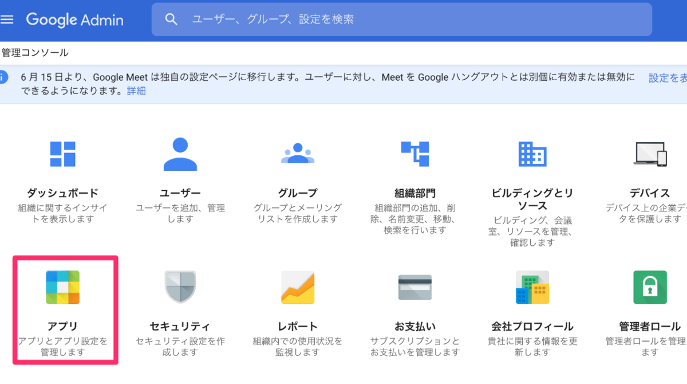Open the 会社プロフィール buildings icon
This screenshot has height=384, width=687.
pos(532,287)
